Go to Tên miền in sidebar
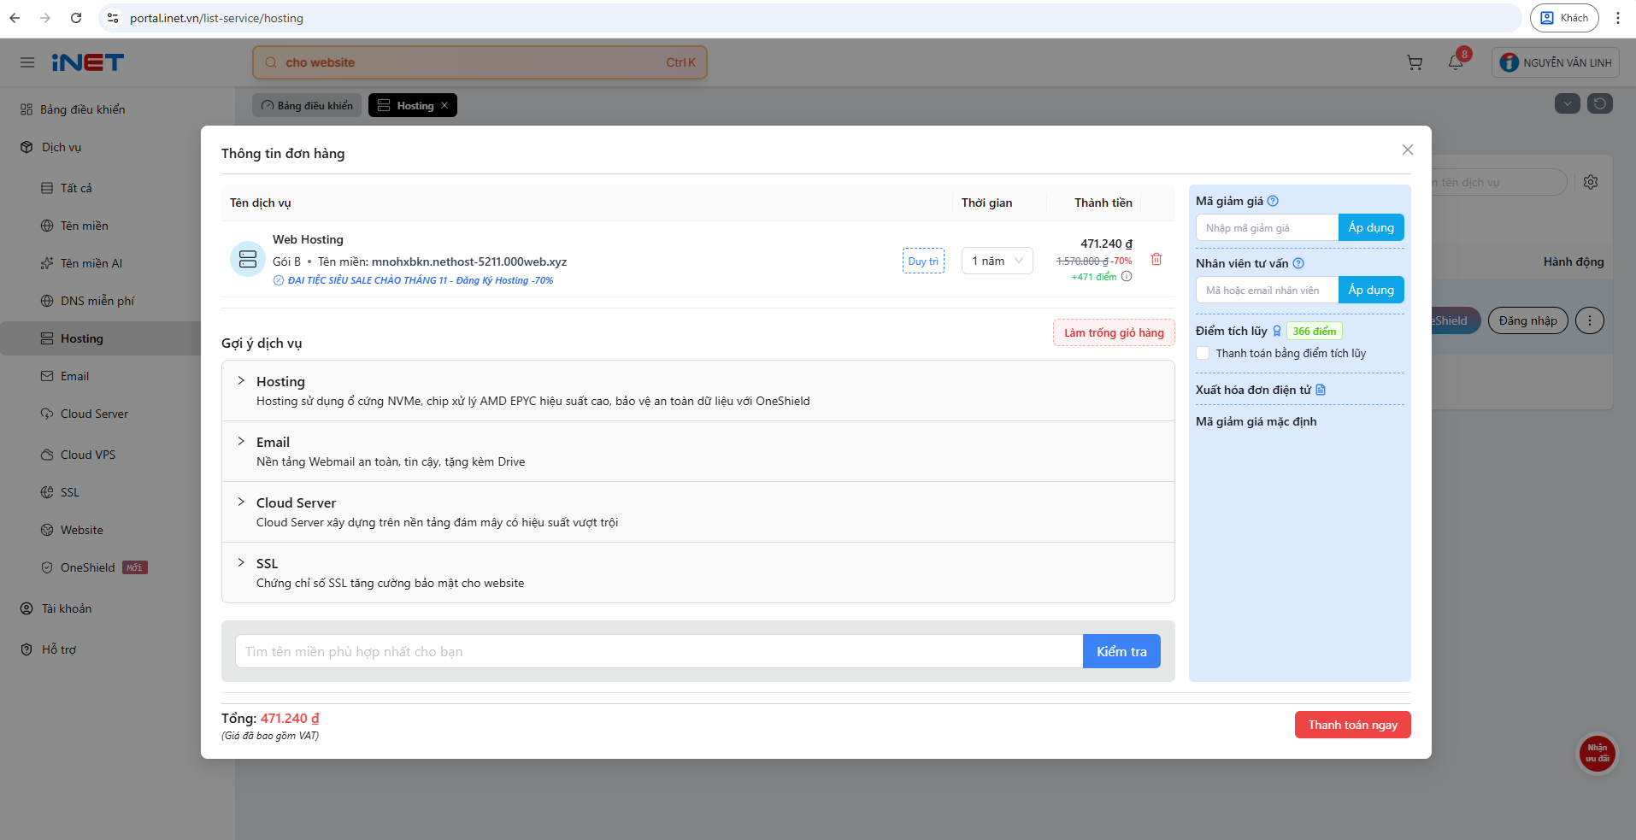This screenshot has height=840, width=1636. 84,226
